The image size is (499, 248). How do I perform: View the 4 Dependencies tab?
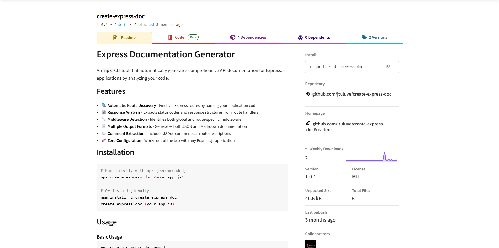[252, 37]
